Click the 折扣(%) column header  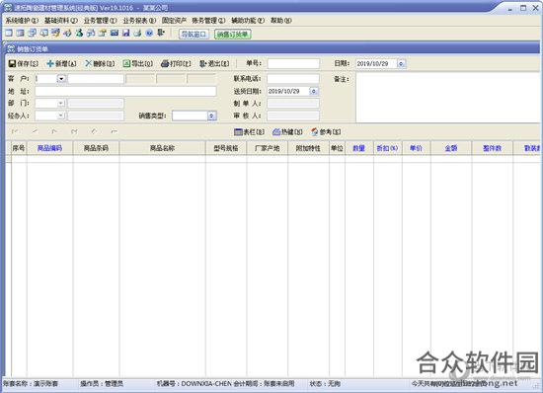tap(388, 148)
